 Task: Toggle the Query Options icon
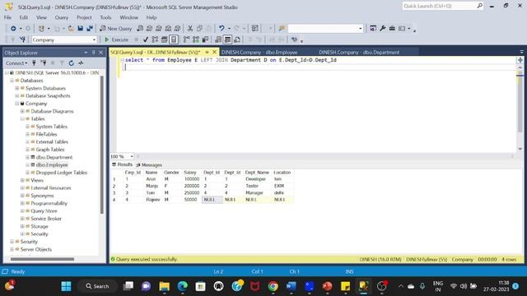(x=165, y=39)
